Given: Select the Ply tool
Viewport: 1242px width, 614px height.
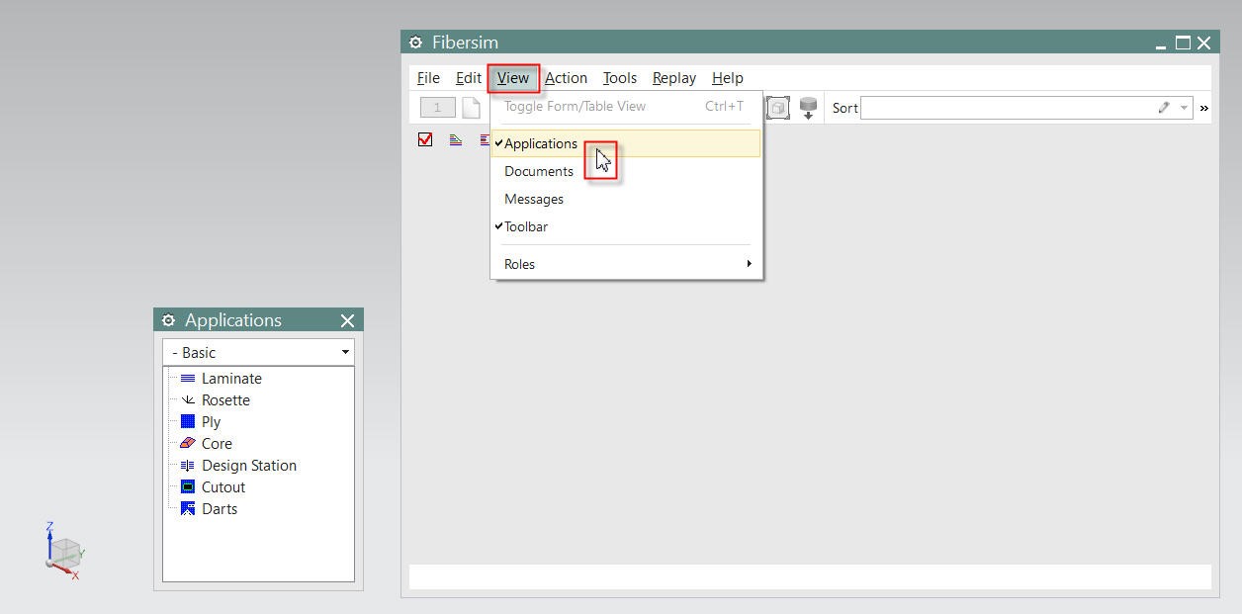Looking at the screenshot, I should click(211, 421).
